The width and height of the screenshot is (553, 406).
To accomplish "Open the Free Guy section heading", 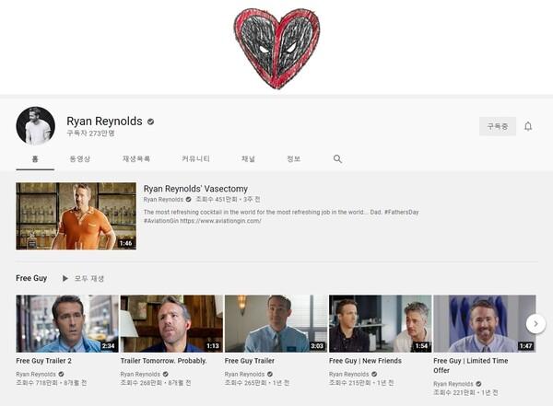I will 31,278.
